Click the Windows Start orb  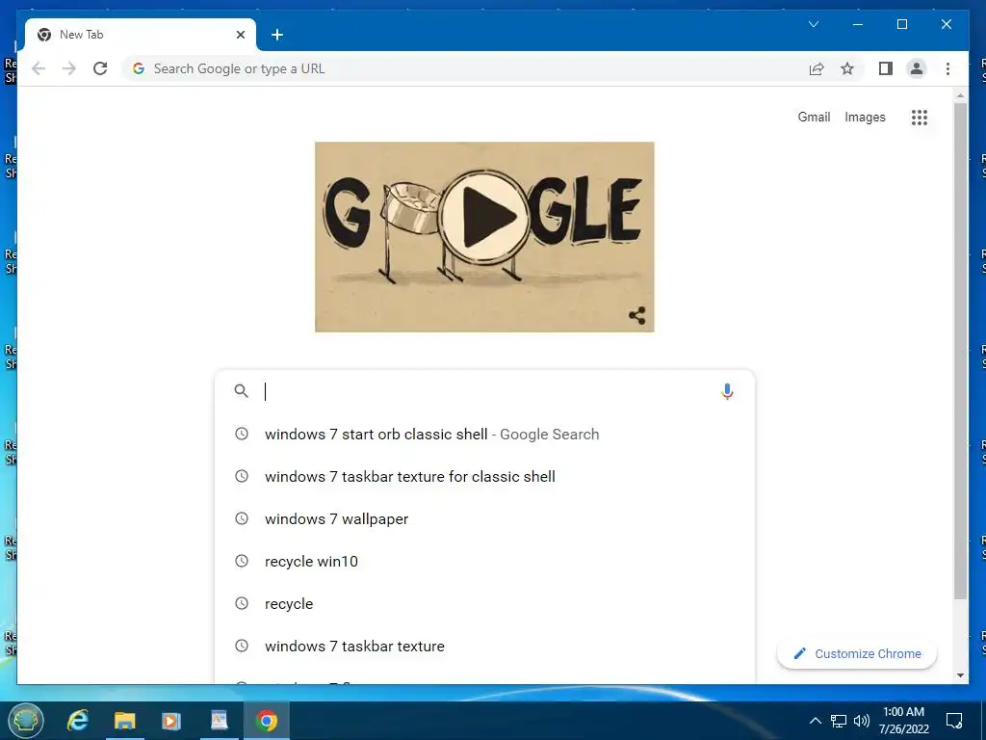pyautogui.click(x=26, y=721)
